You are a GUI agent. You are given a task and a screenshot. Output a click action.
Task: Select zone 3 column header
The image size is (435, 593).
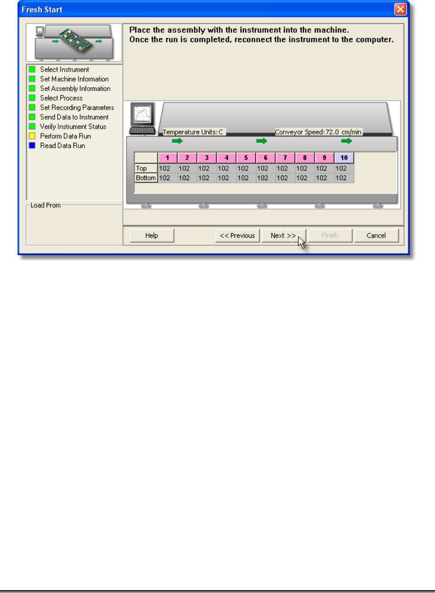(207, 158)
